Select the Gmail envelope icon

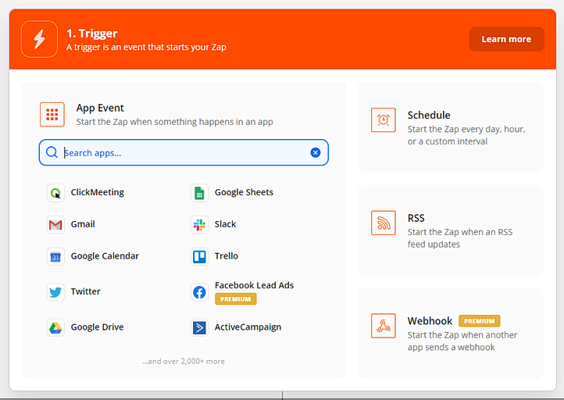pyautogui.click(x=55, y=225)
